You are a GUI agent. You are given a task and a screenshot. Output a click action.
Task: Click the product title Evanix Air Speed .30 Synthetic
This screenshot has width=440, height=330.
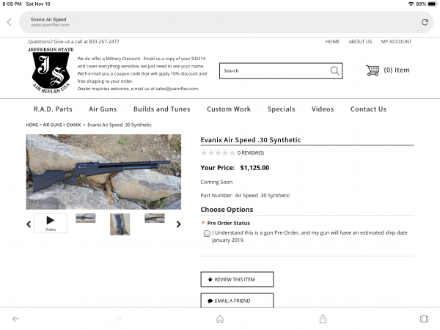(x=251, y=140)
